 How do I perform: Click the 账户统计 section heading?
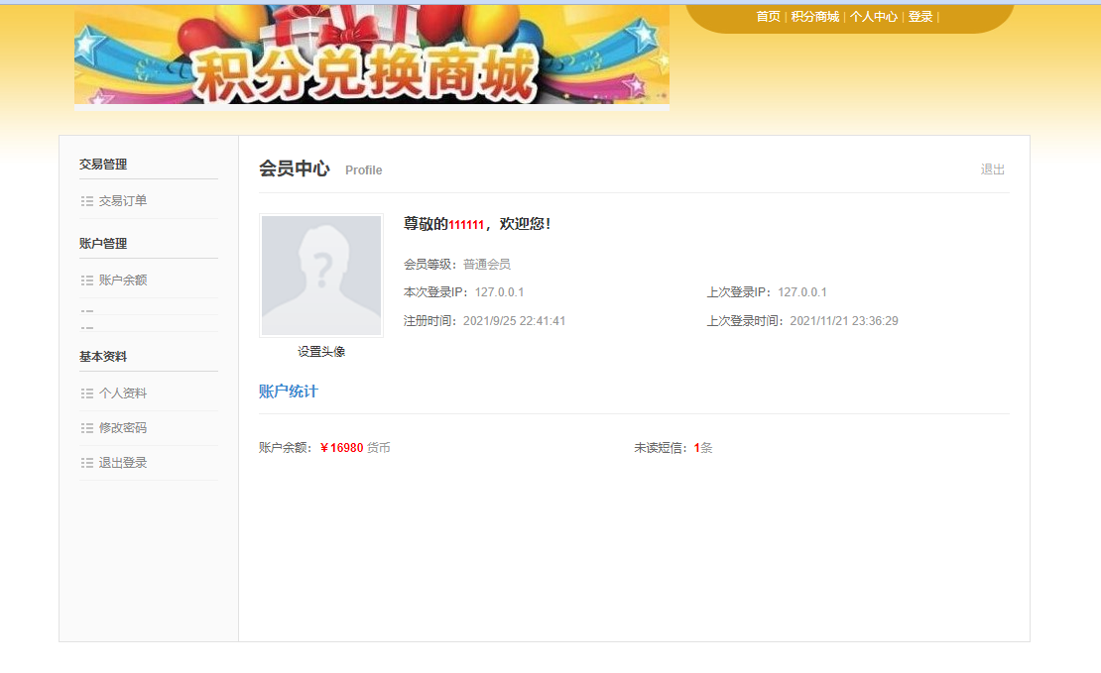click(288, 392)
